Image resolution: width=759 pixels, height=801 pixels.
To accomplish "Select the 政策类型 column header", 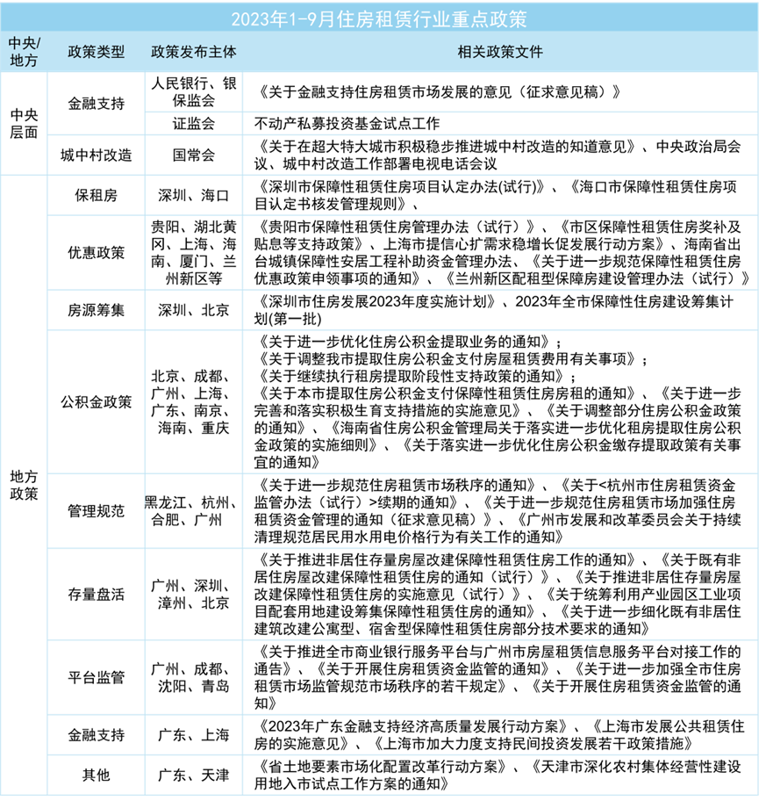I will [x=96, y=53].
